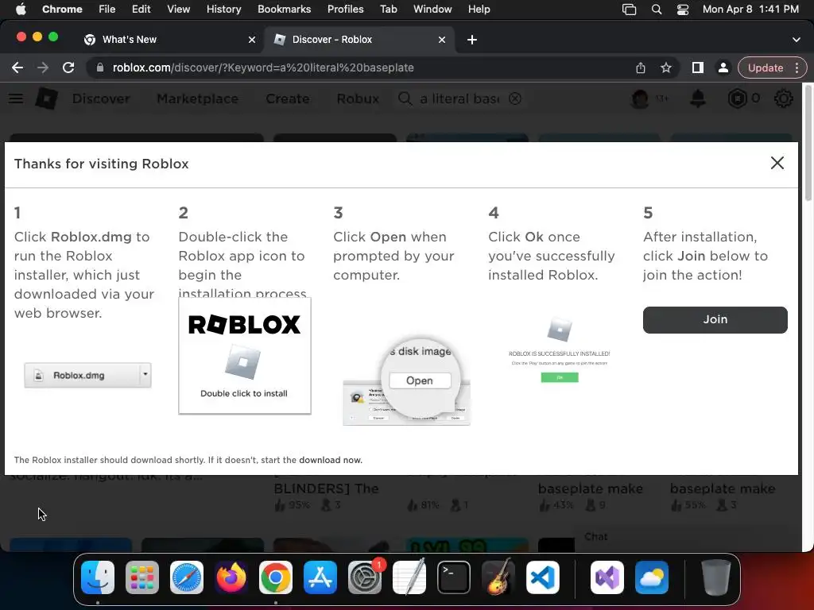
Task: Expand the tab search chevron
Action: (797, 40)
